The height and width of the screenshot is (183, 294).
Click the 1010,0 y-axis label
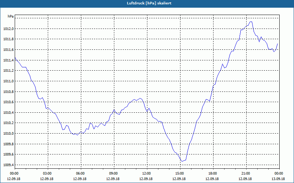pos(8,134)
